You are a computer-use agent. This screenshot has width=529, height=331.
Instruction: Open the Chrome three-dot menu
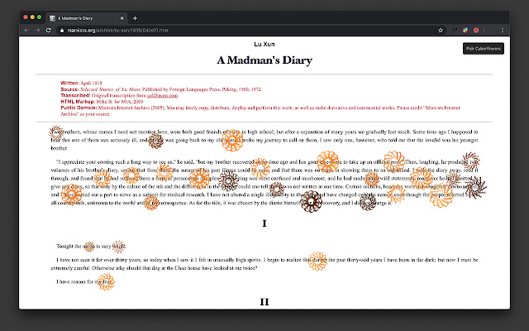[x=502, y=30]
